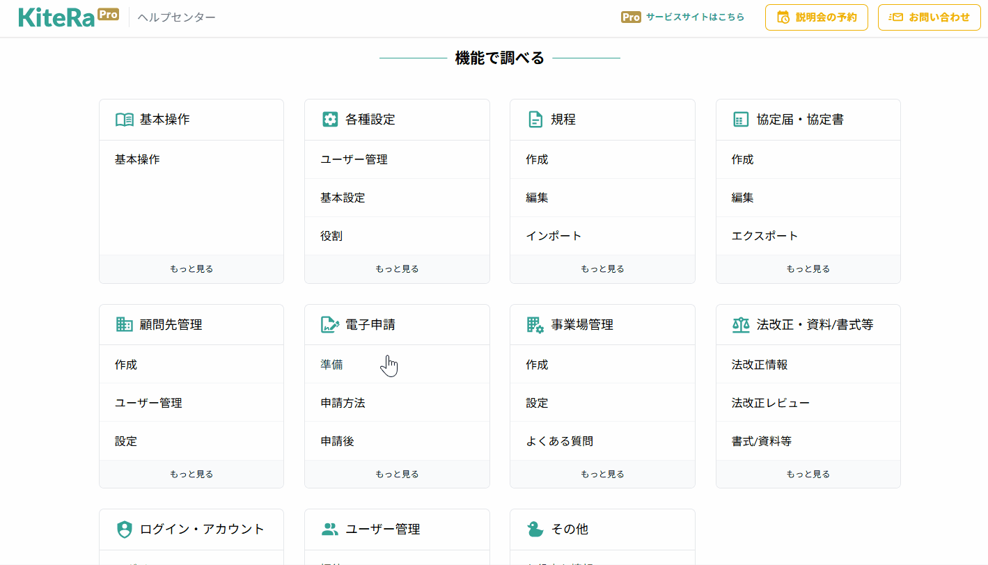Click the 協定届・協定書 card heading
Viewport: 988px width, 565px height.
point(800,120)
